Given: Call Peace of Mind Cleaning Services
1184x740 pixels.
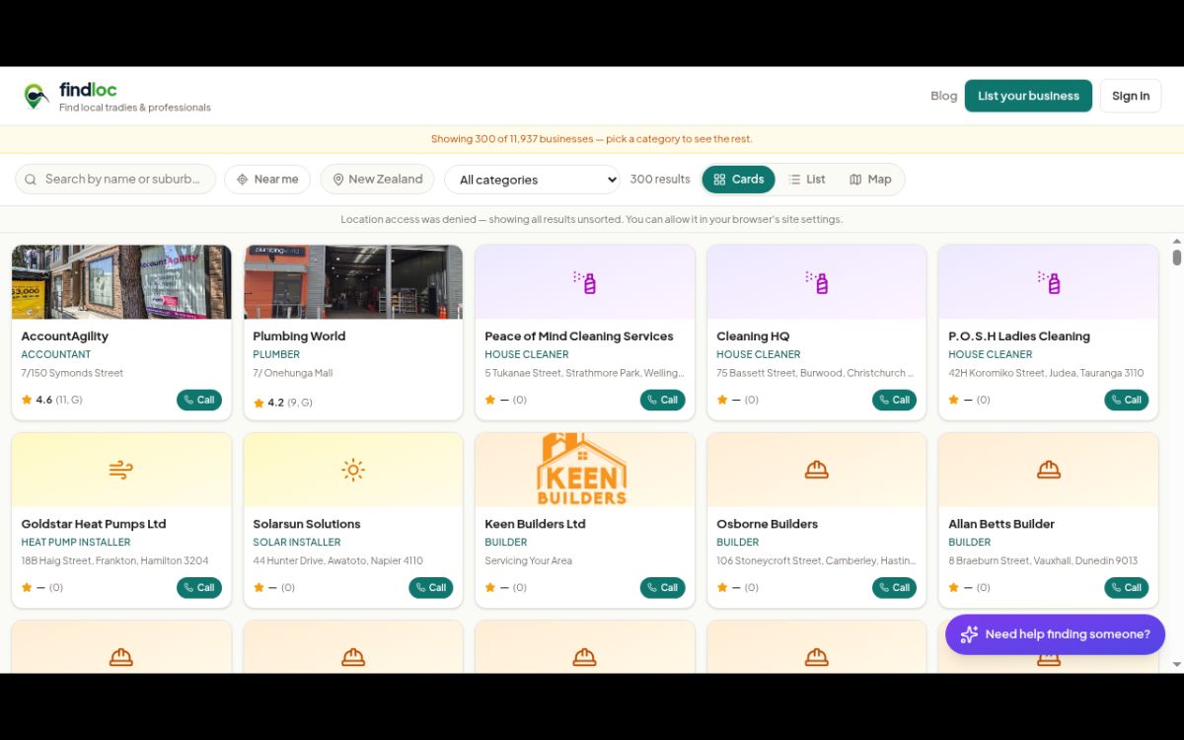Looking at the screenshot, I should [663, 400].
